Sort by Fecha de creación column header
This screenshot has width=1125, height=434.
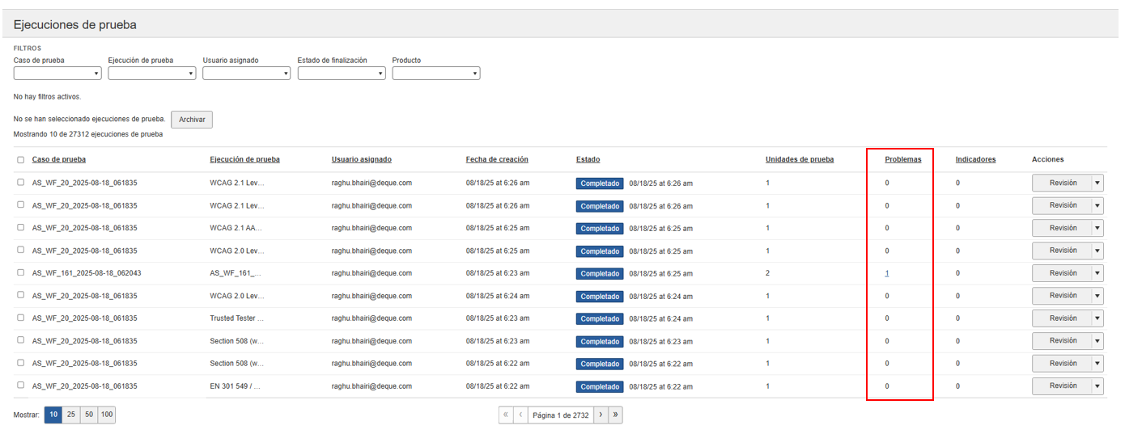pos(497,159)
